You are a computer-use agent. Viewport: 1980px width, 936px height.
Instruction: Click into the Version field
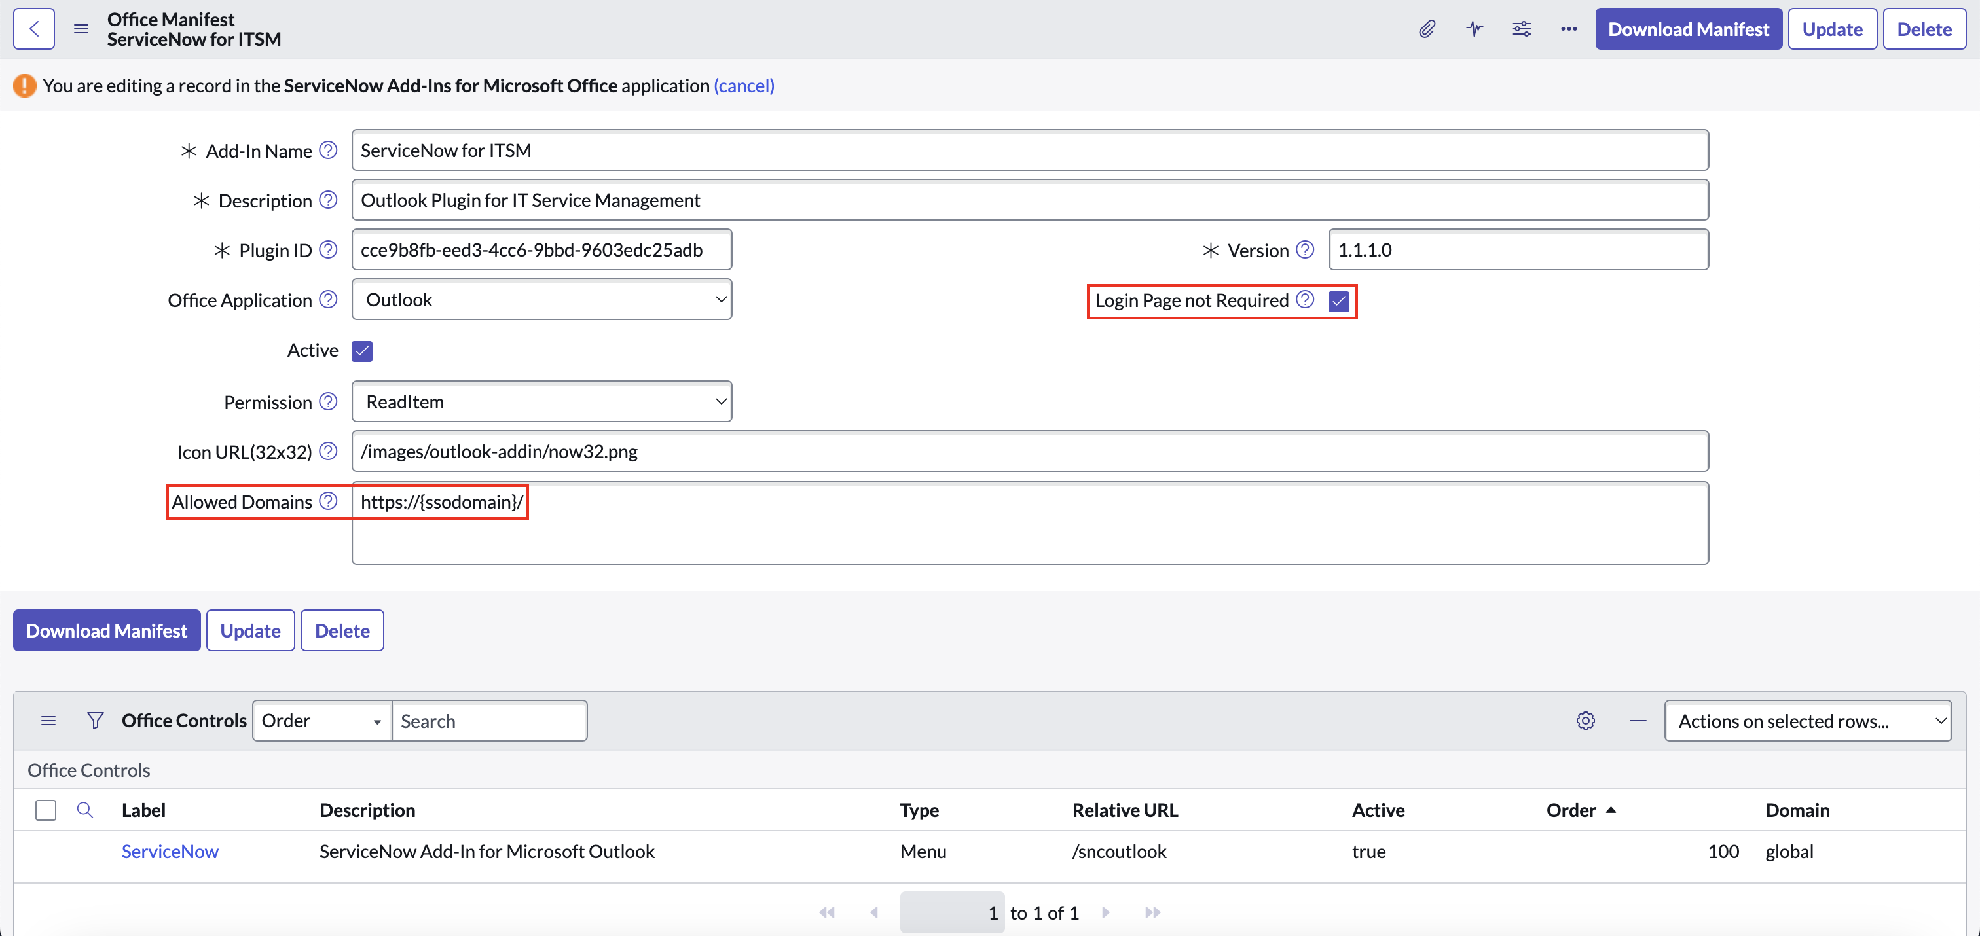pos(1518,250)
